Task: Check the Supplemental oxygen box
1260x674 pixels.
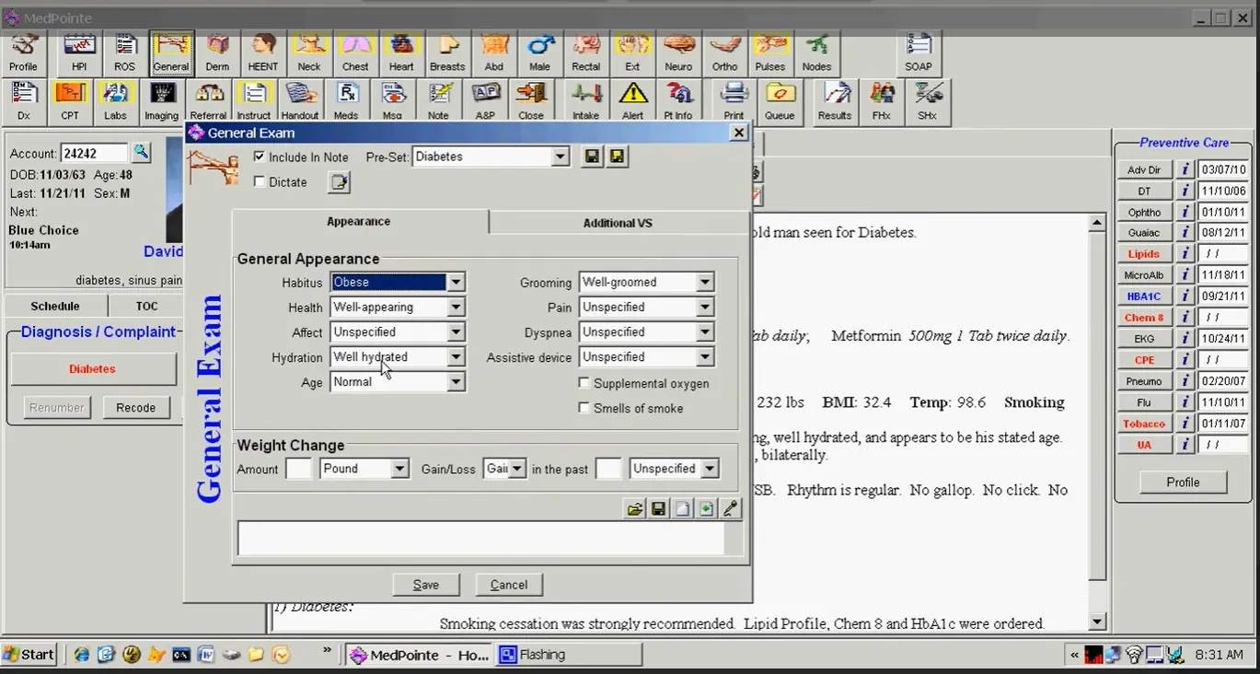Action: click(x=584, y=383)
